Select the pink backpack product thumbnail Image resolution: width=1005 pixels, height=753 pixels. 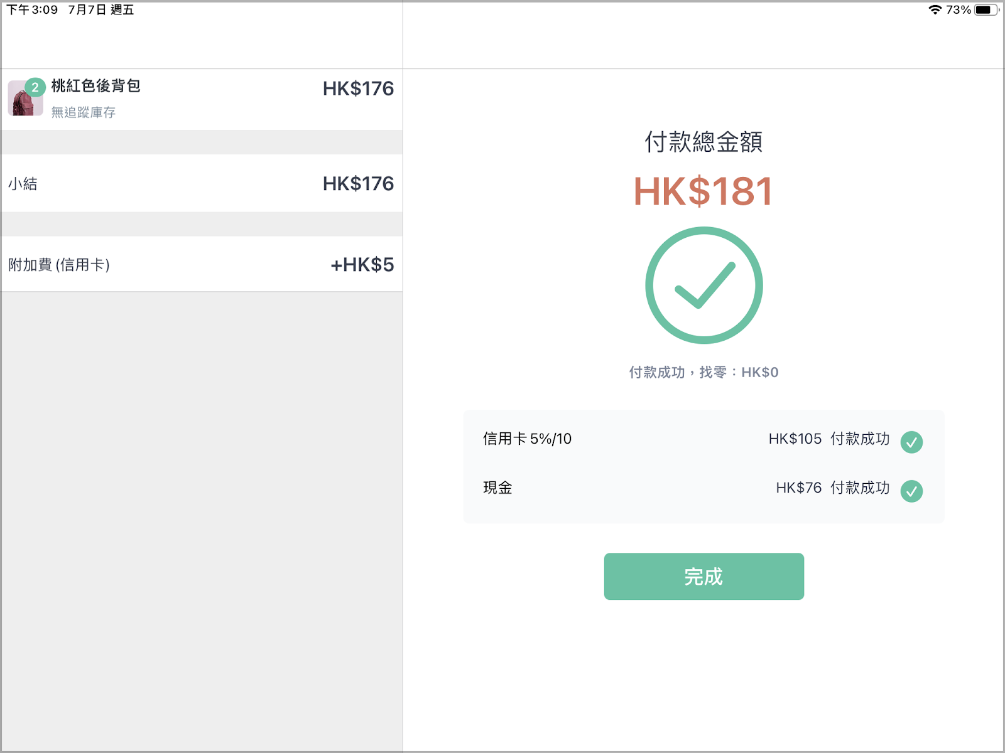tap(25, 99)
